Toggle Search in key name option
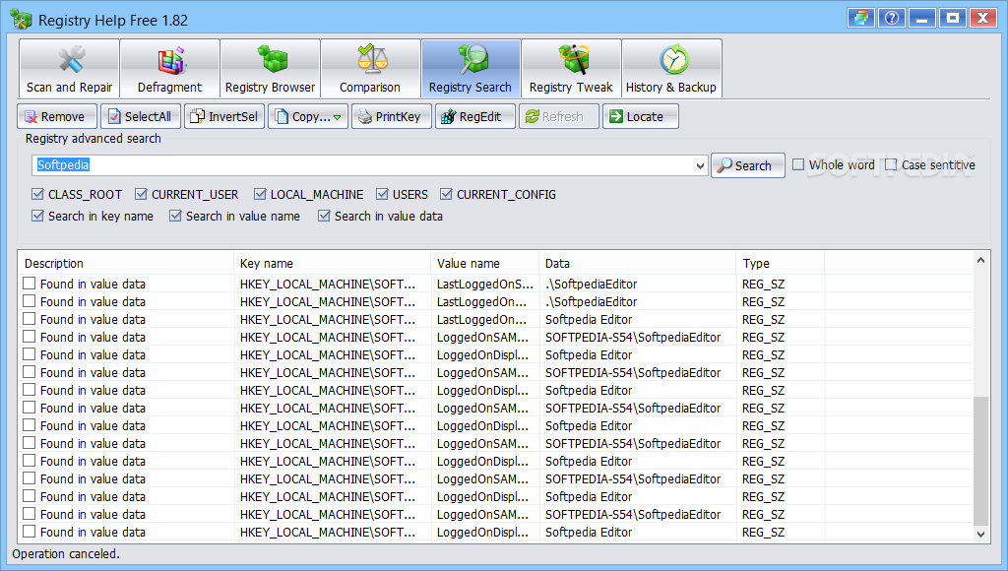This screenshot has height=571, width=1008. pos(38,216)
